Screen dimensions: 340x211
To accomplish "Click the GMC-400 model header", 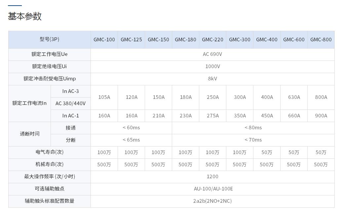I will (x=267, y=40).
